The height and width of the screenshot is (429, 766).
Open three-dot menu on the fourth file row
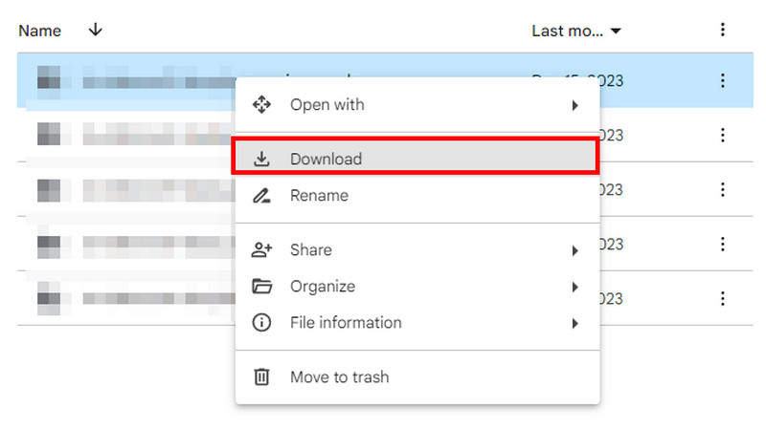(723, 245)
